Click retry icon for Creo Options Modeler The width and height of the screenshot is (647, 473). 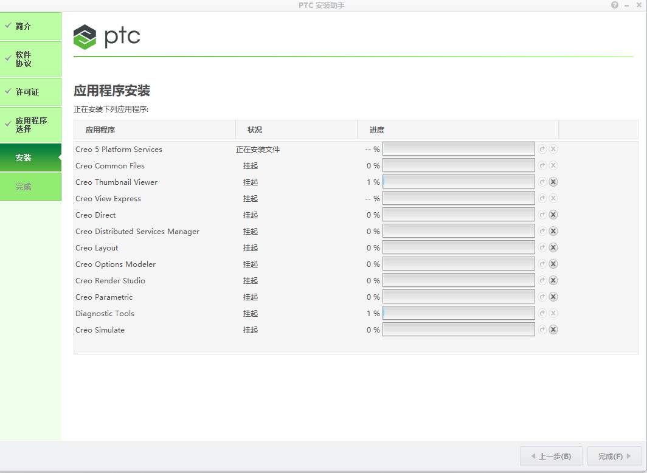click(542, 264)
